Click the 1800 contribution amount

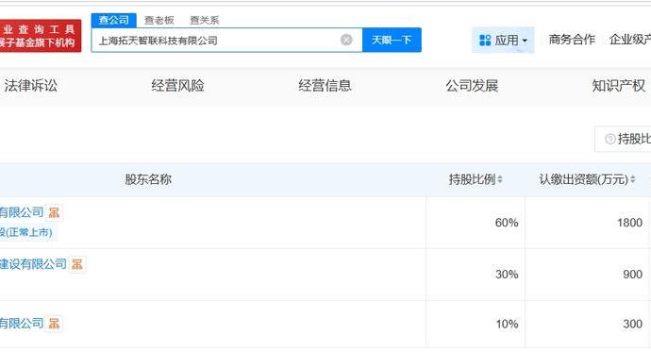click(x=630, y=223)
